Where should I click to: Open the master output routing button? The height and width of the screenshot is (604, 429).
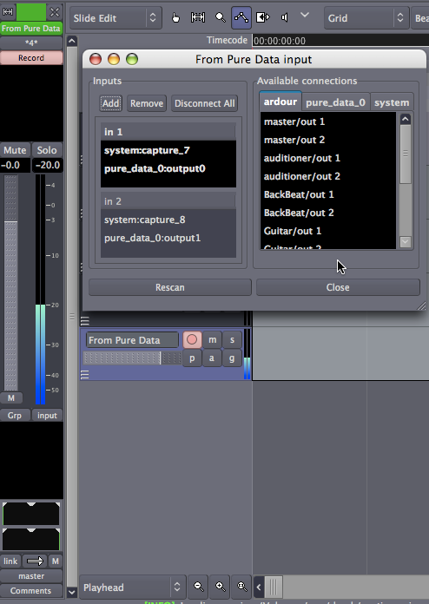[31, 576]
